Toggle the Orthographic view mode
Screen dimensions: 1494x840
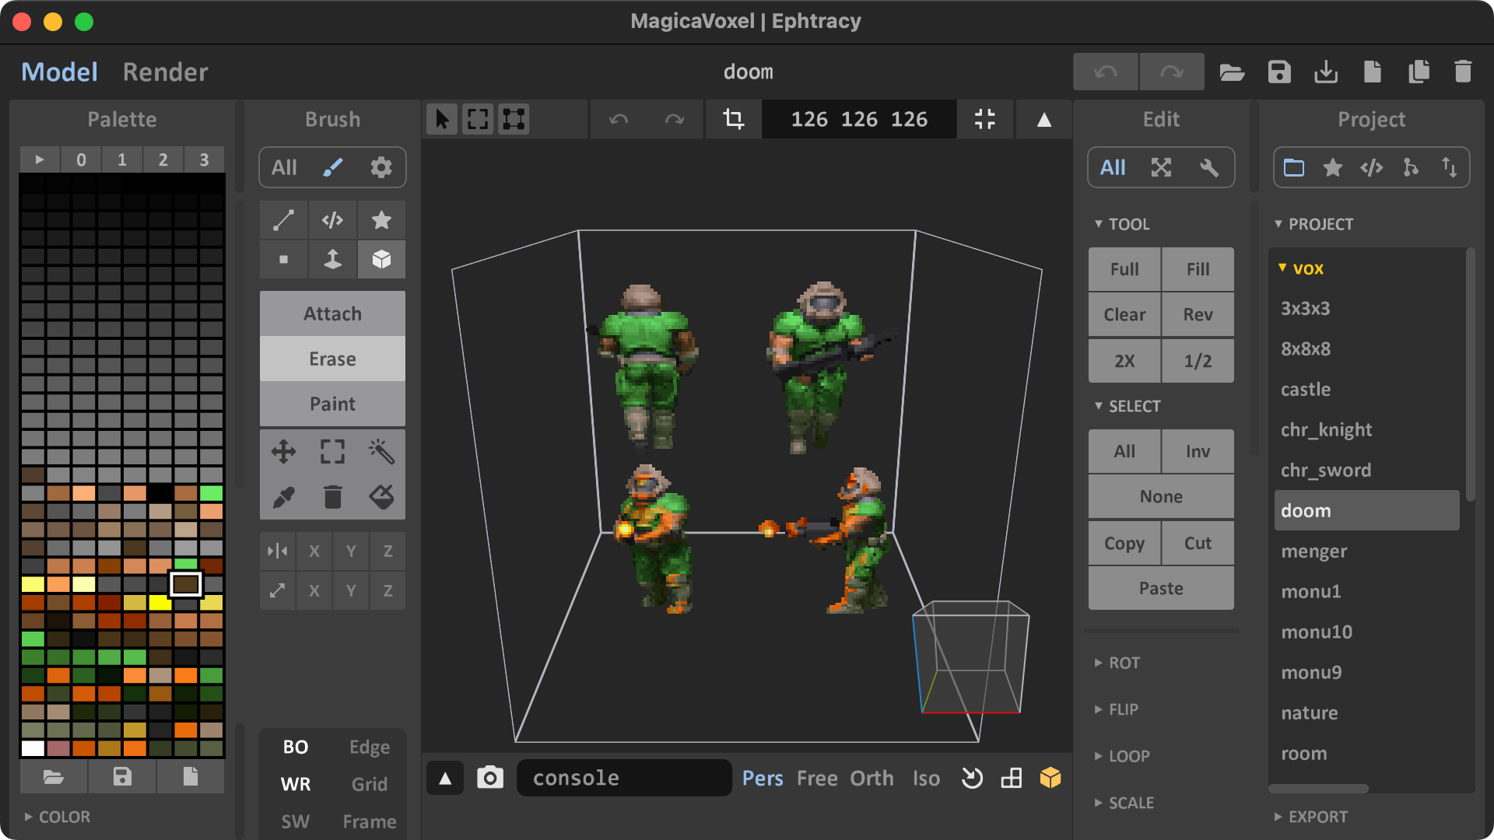tap(873, 779)
